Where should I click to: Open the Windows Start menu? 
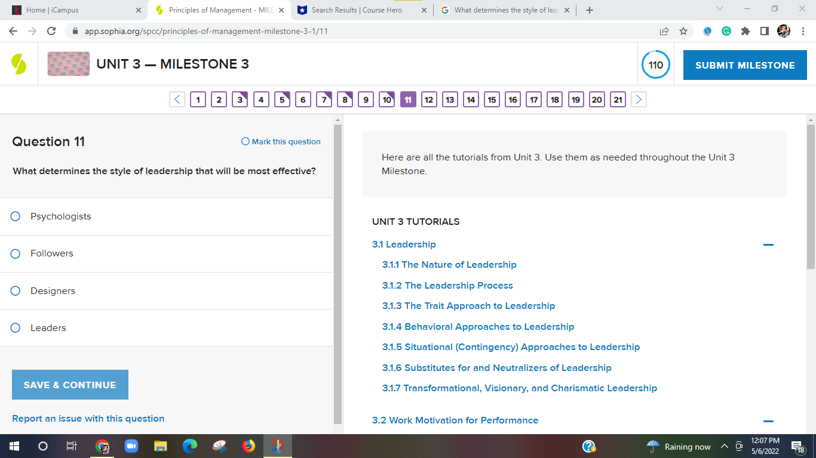pos(14,446)
